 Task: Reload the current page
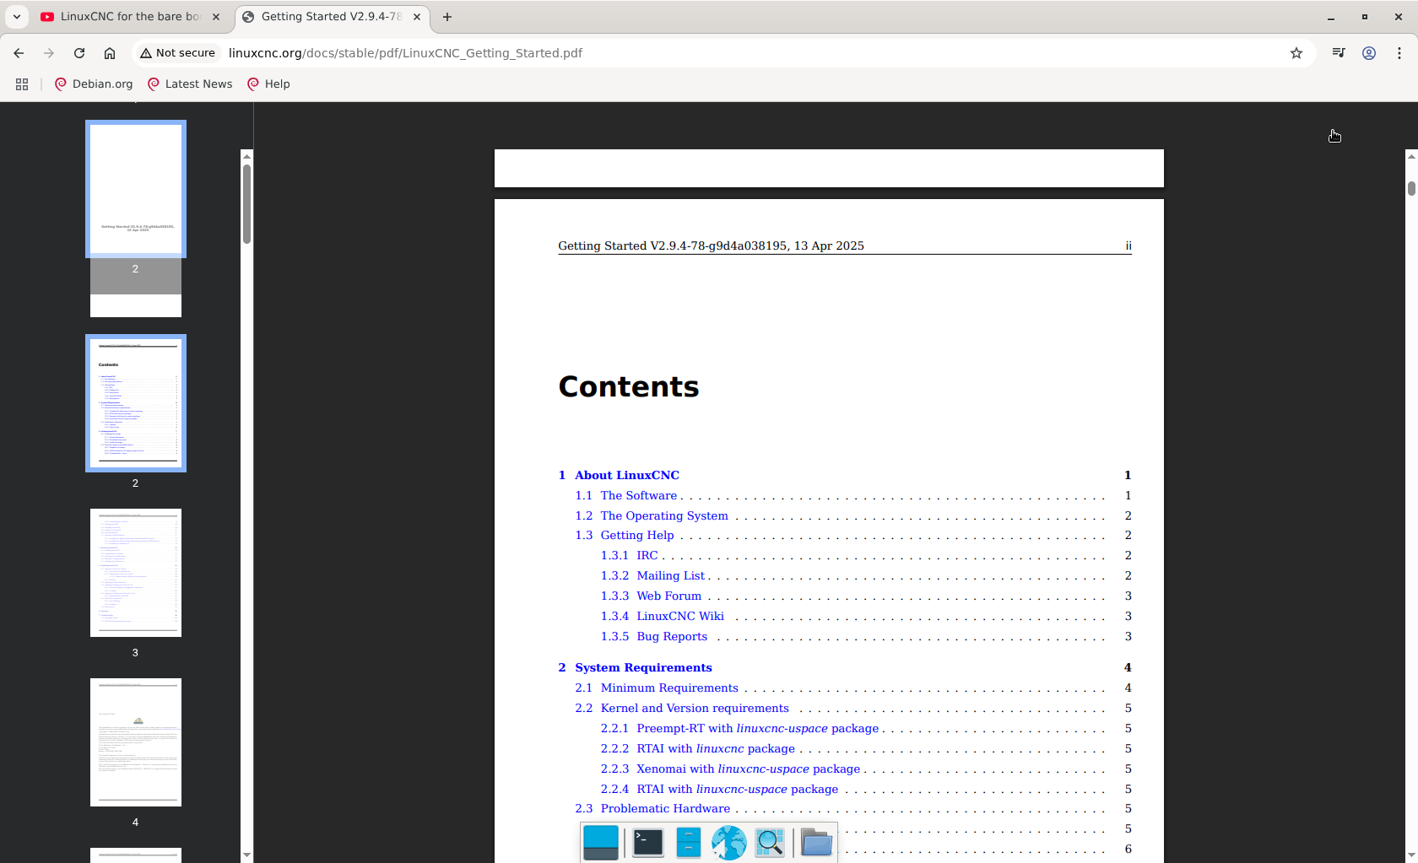click(x=79, y=53)
